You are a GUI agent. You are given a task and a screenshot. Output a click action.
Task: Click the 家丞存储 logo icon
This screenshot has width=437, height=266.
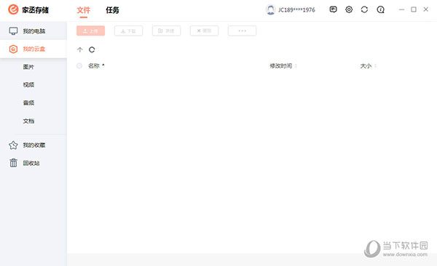tap(13, 9)
